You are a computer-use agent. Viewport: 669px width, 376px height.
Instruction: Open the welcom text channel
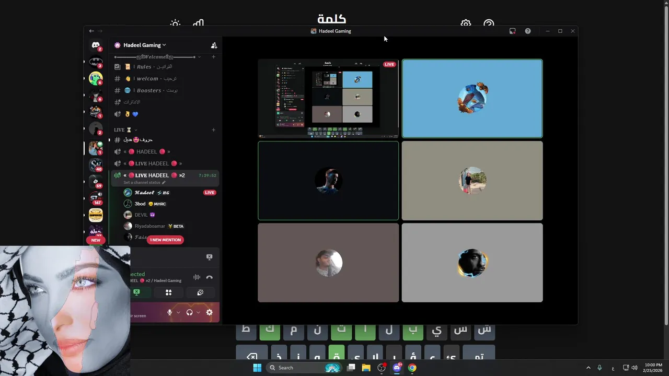tap(165, 78)
